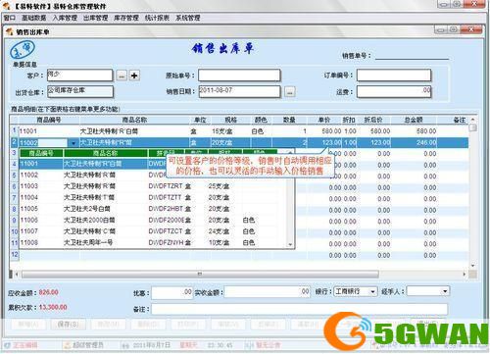The width and height of the screenshot is (490, 354).
Task: Click into the 原始单号 input field
Action: (x=239, y=76)
